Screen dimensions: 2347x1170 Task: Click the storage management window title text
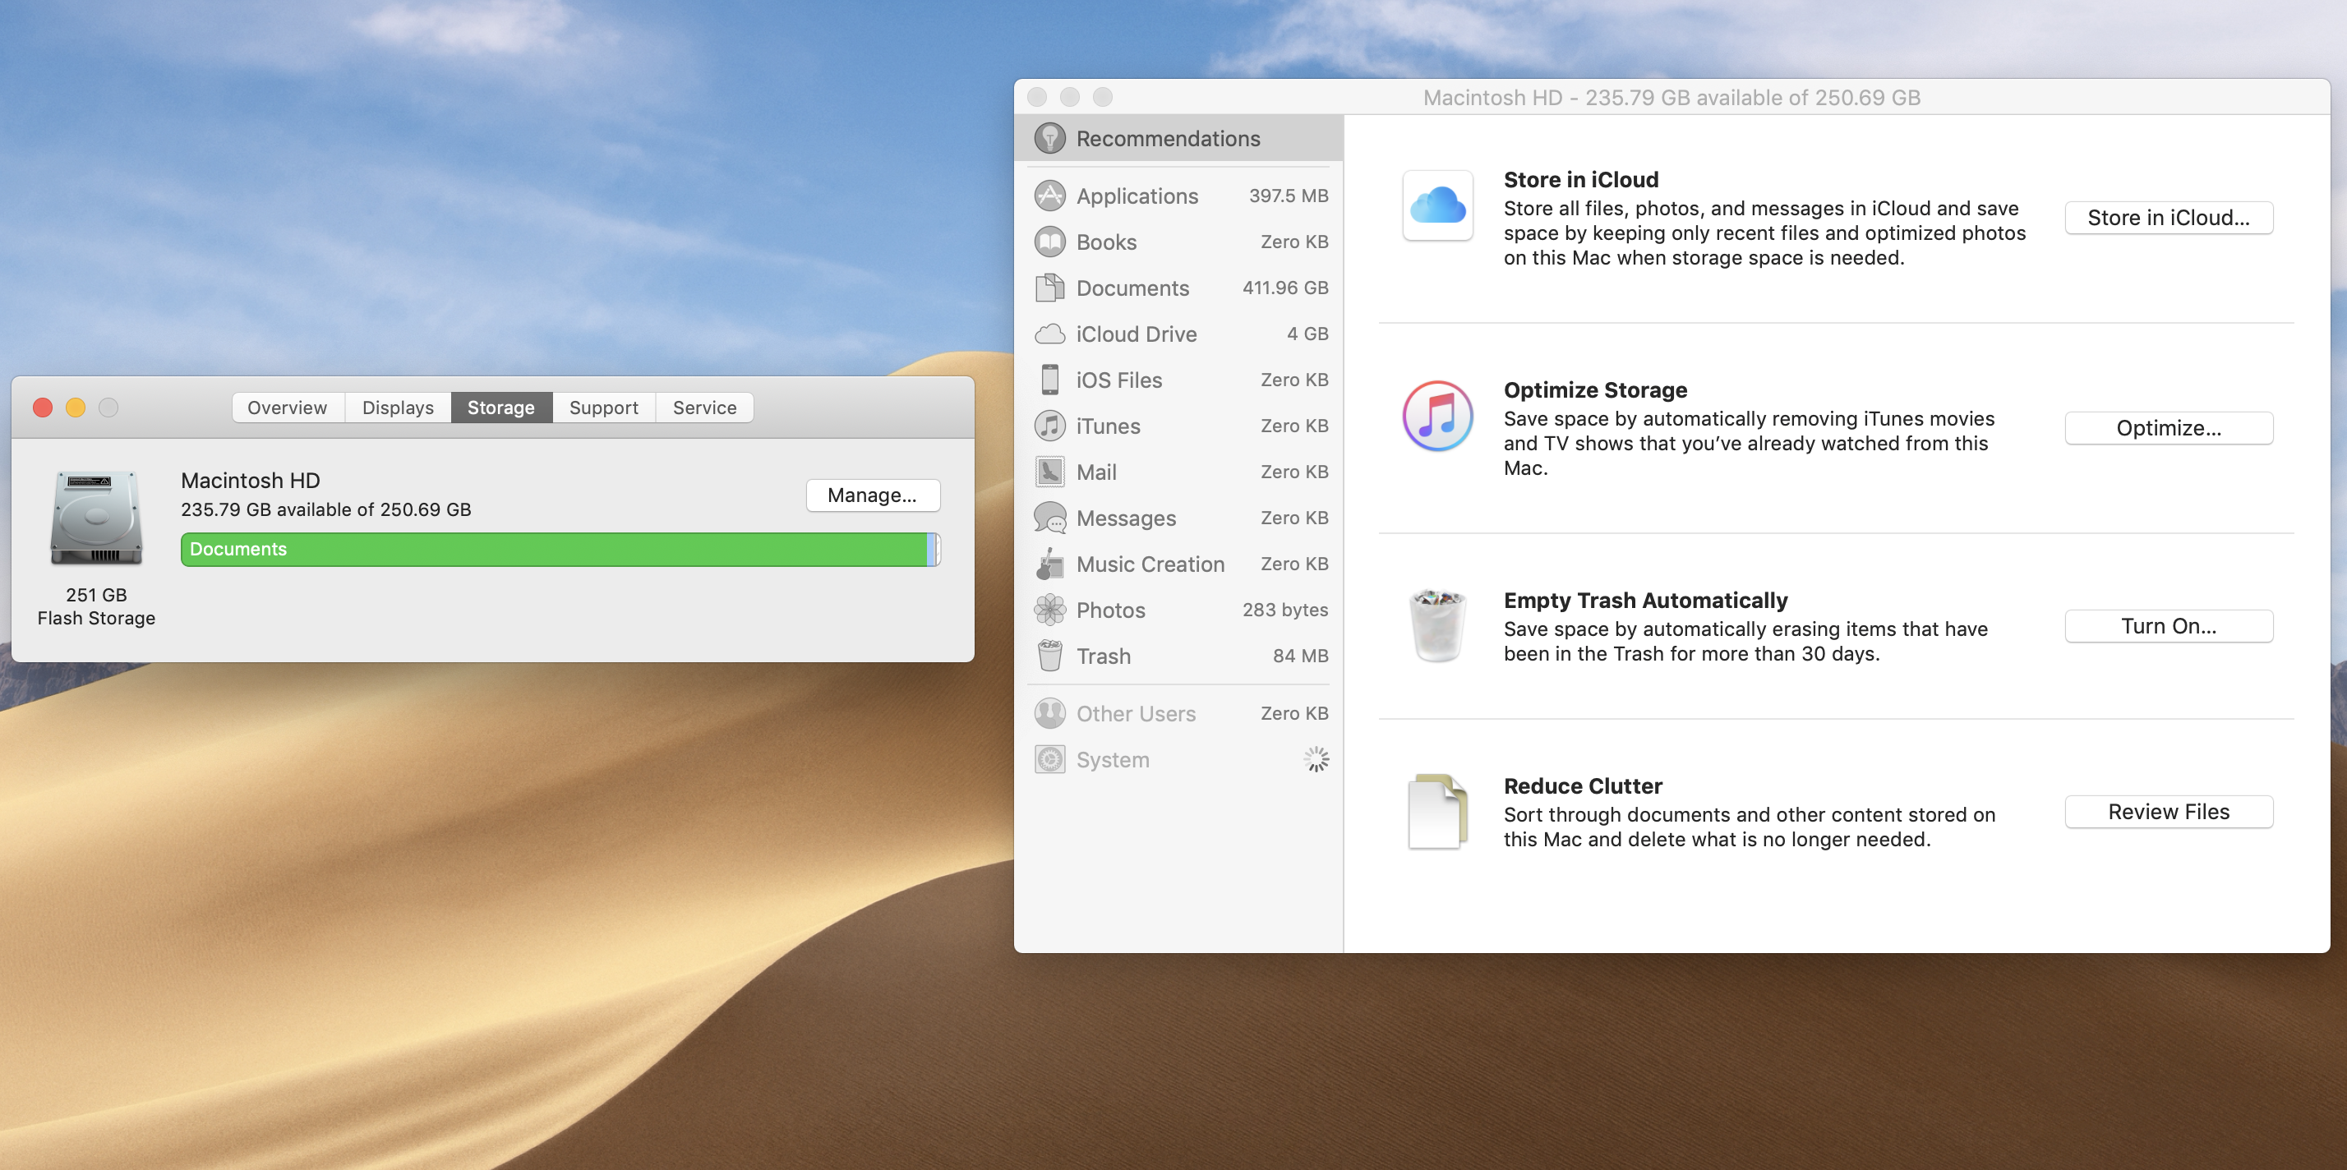click(1671, 98)
